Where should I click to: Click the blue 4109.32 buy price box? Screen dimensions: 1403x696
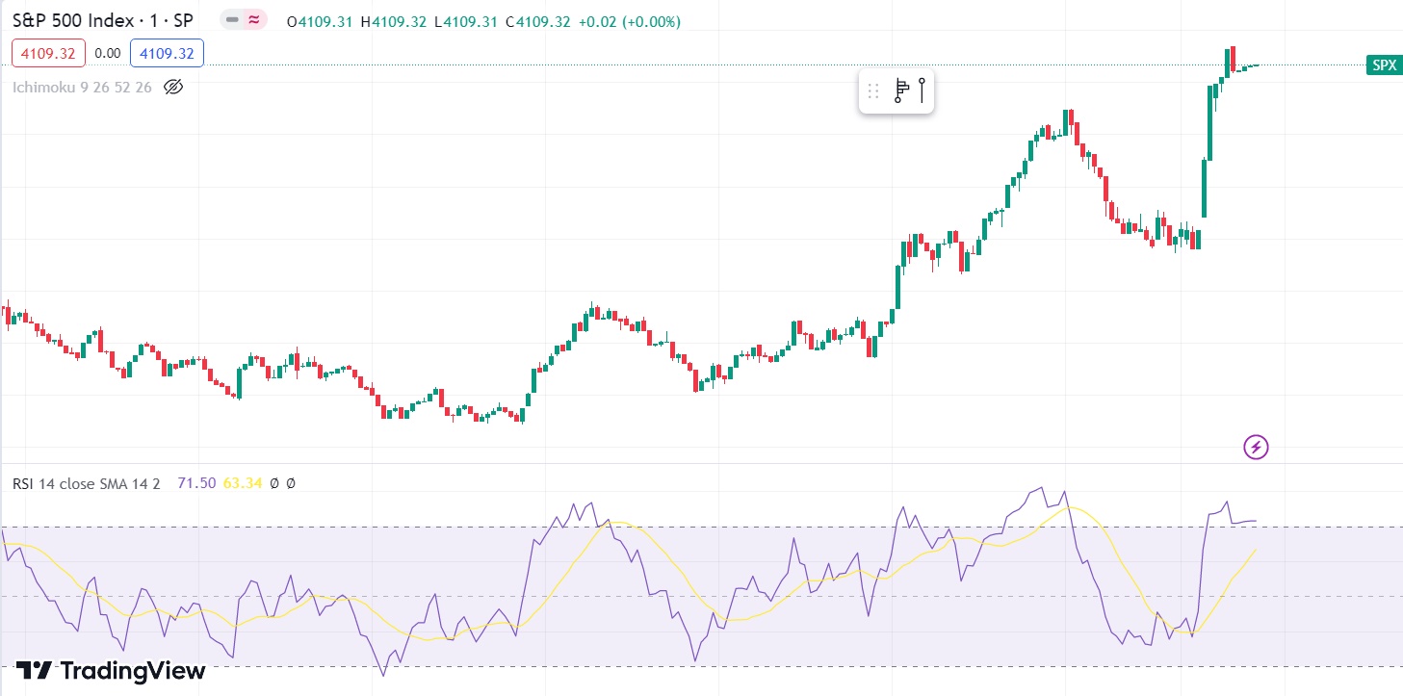pyautogui.click(x=167, y=54)
